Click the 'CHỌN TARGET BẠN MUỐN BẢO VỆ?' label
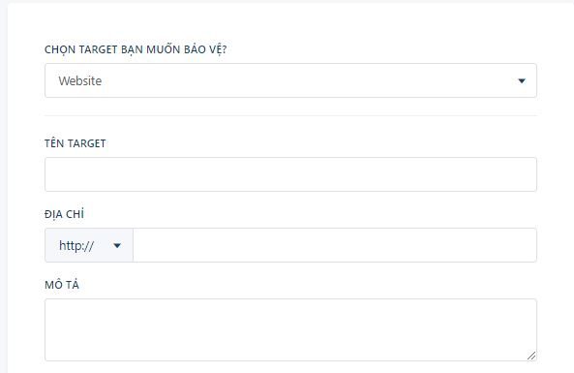This screenshot has height=373, width=574. pos(136,49)
